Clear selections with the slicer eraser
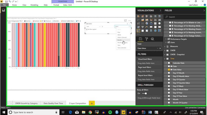207x115 pixels. tap(127, 24)
